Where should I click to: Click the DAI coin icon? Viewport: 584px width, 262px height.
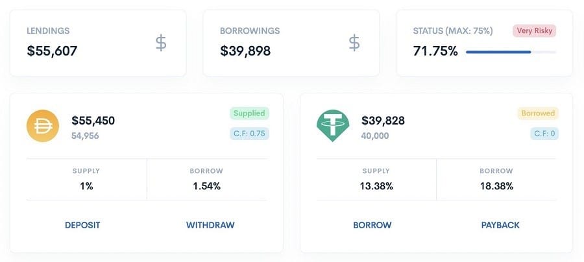pyautogui.click(x=43, y=126)
